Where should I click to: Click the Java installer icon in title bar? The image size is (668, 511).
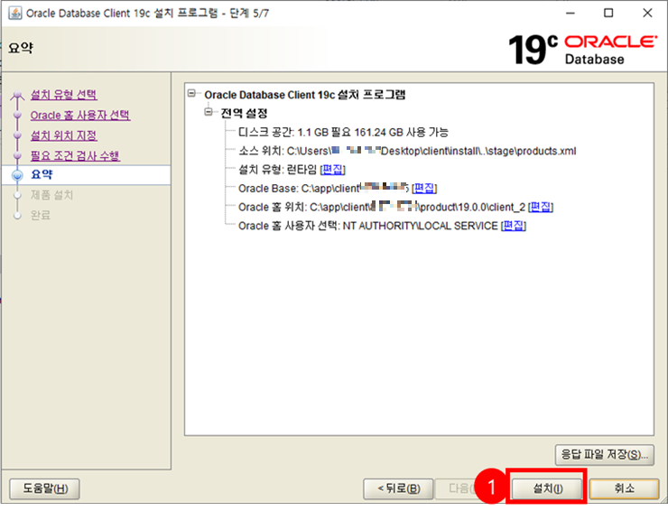coord(15,14)
